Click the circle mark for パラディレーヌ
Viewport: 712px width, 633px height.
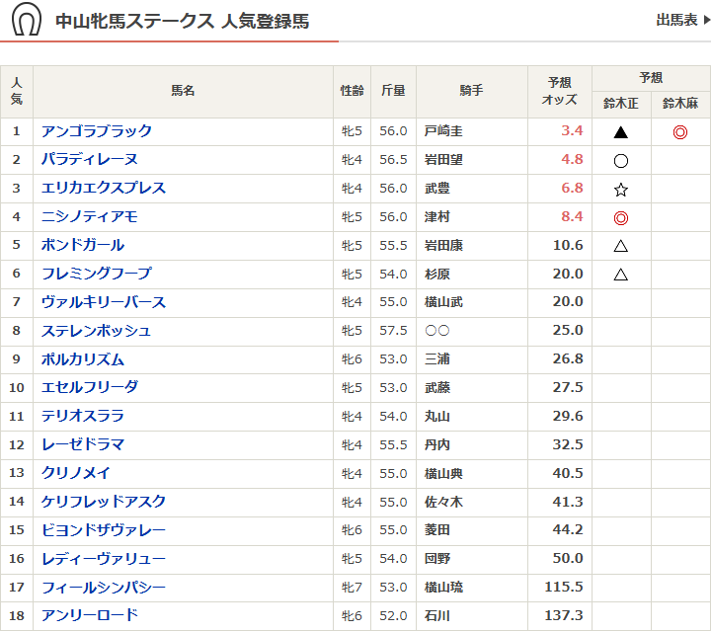tap(621, 160)
